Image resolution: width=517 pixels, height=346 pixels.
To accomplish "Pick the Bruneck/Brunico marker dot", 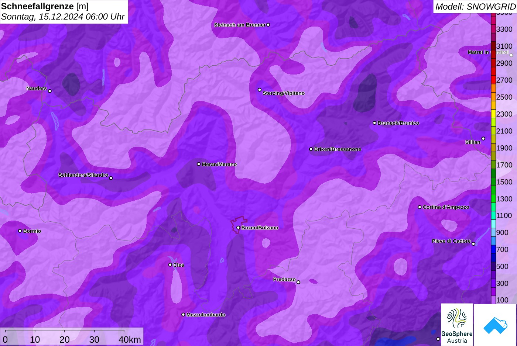I will coord(374,123).
